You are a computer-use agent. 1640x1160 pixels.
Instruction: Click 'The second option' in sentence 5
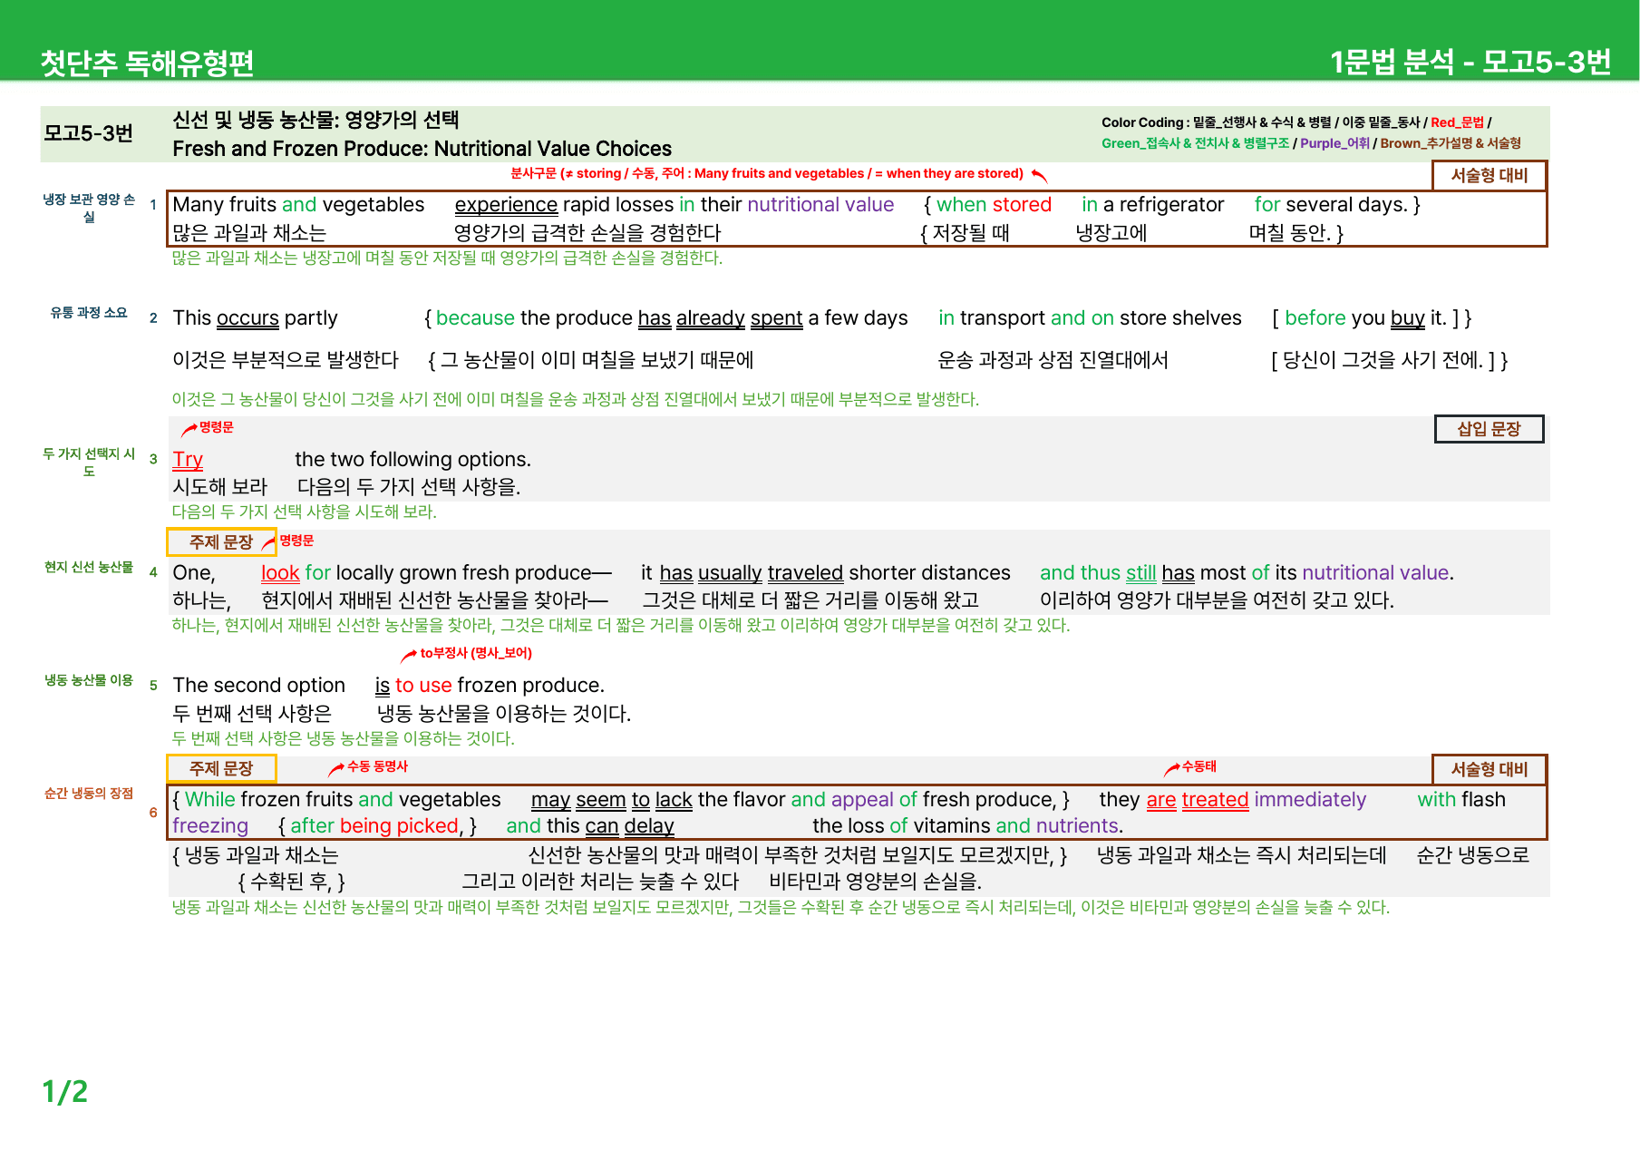(x=259, y=686)
